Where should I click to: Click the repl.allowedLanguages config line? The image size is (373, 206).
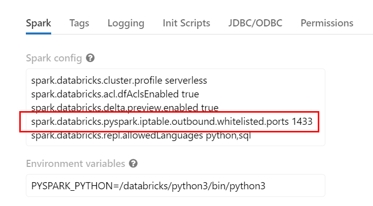coord(141,135)
